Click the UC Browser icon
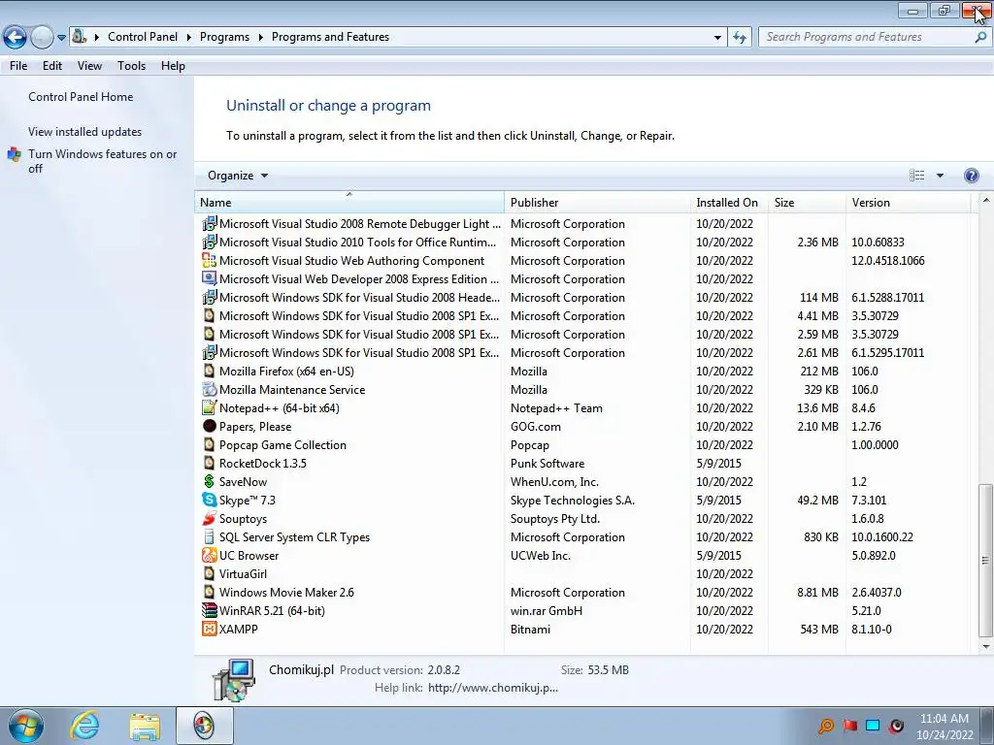994x745 pixels. pos(210,554)
